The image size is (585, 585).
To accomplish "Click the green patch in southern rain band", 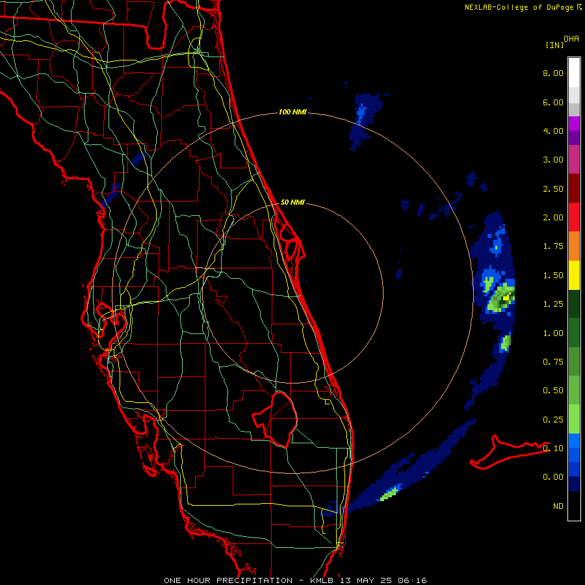I will pos(389,494).
